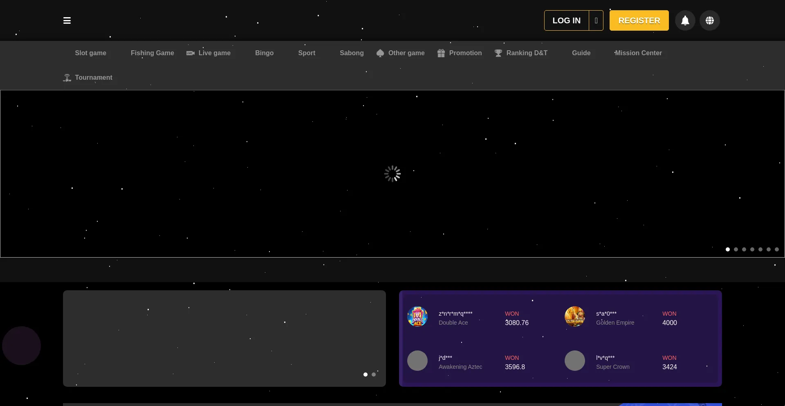Screen dimensions: 785x406
Task: Click the Live game camera icon
Action: click(x=191, y=53)
